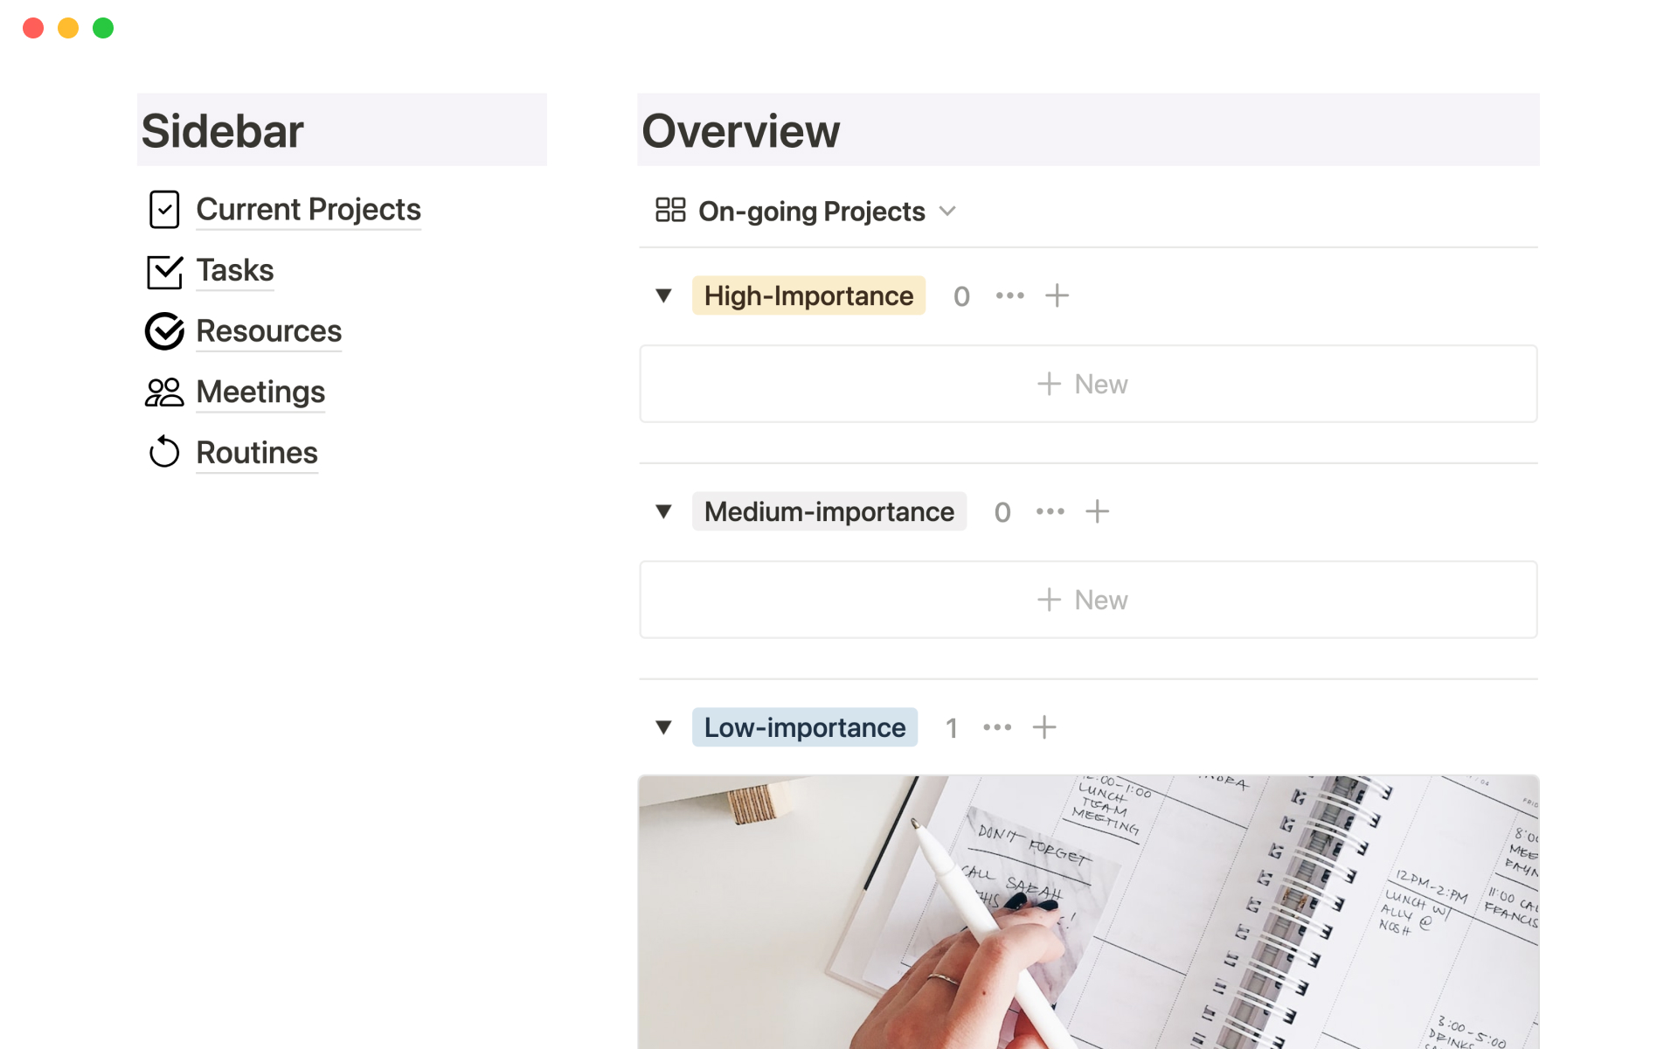Image resolution: width=1678 pixels, height=1049 pixels.
Task: Go to the Meetings page link
Action: 260,393
